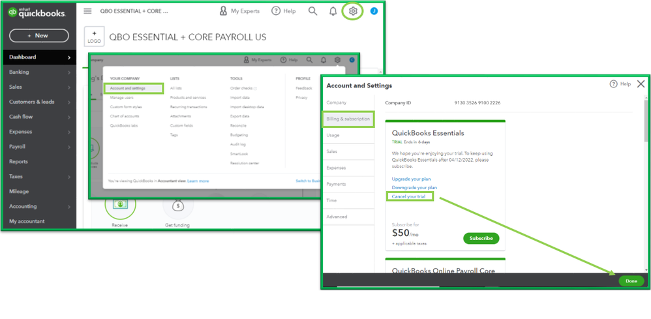Screen dimensions: 651x319
Task: Add a company logo placeholder
Action: pos(94,37)
